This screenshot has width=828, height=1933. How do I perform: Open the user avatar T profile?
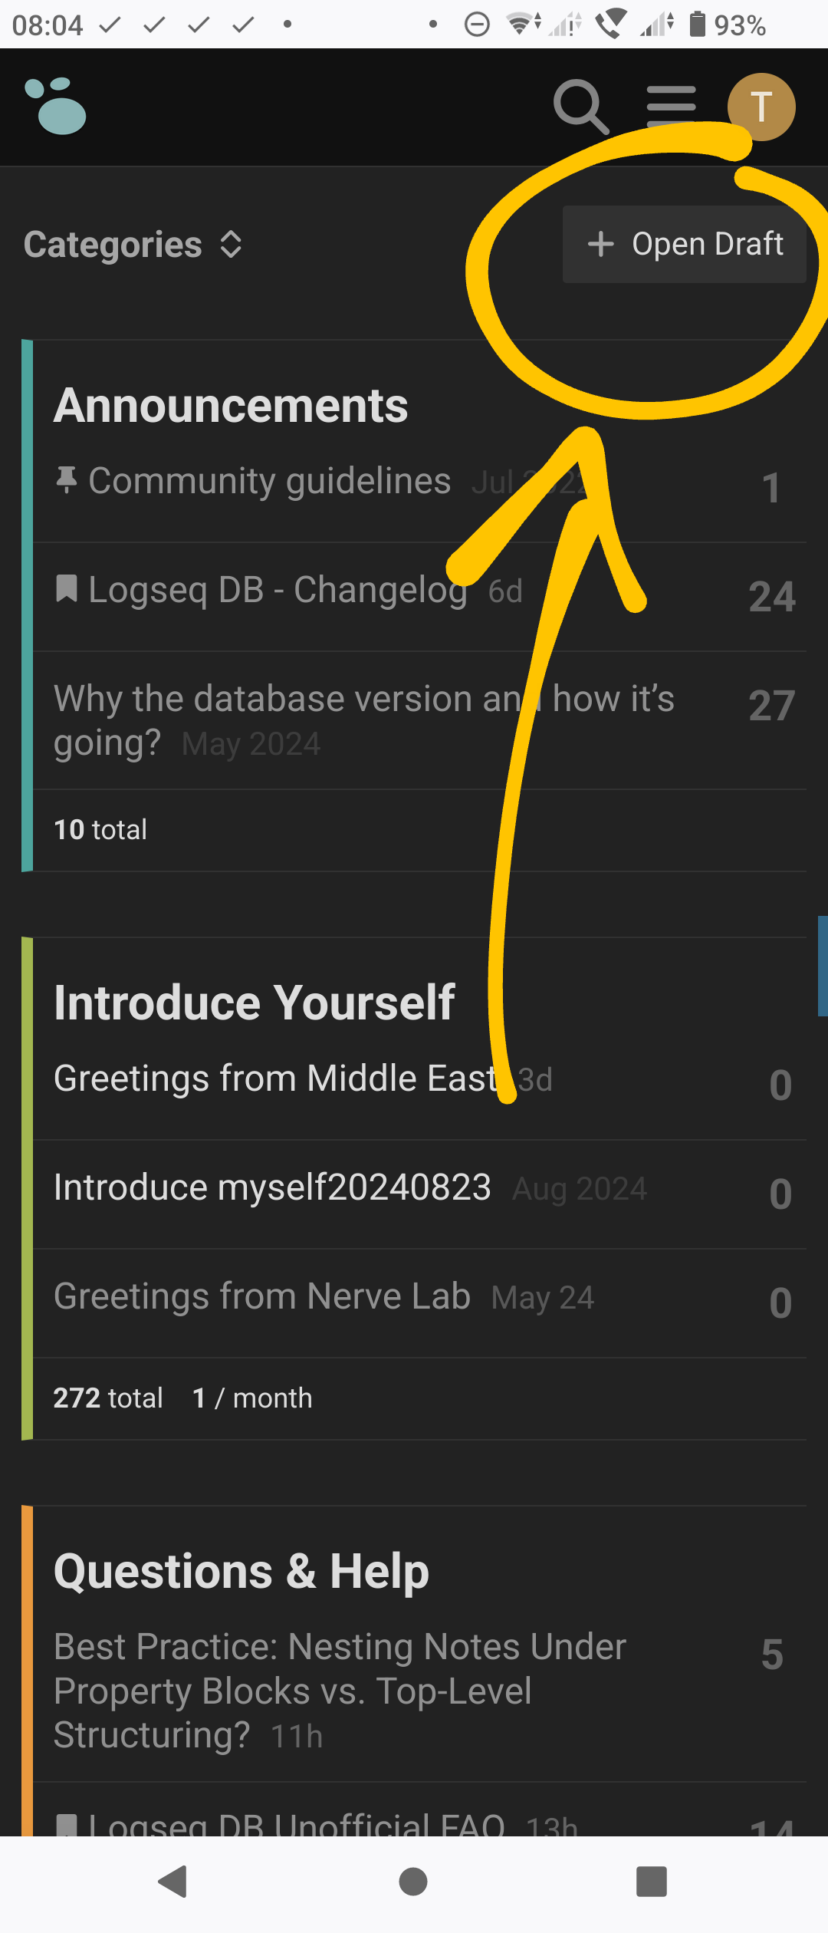(761, 107)
